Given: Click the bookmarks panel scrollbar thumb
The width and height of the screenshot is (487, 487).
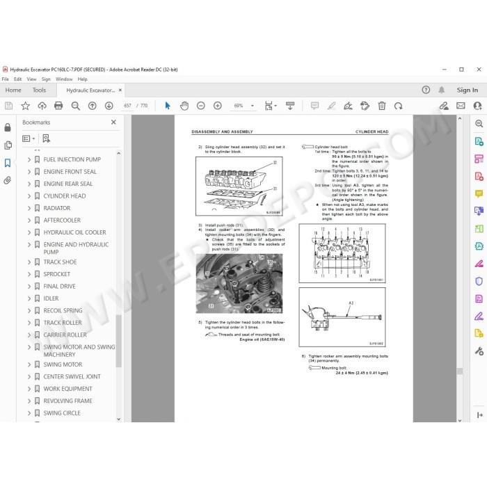Looking at the screenshot, I should (118, 341).
